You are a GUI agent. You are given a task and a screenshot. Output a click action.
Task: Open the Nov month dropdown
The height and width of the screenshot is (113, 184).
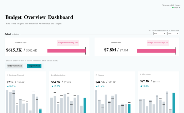pyautogui.click(x=160, y=34)
